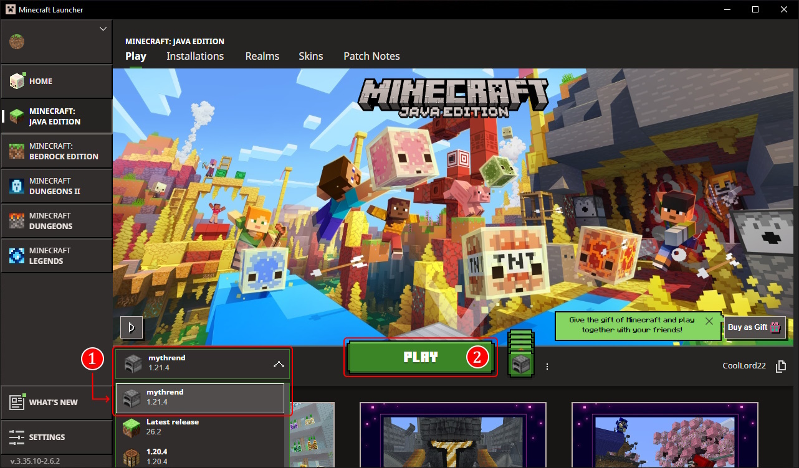
Task: Open Minecraft Dungeons in sidebar
Action: (x=56, y=221)
